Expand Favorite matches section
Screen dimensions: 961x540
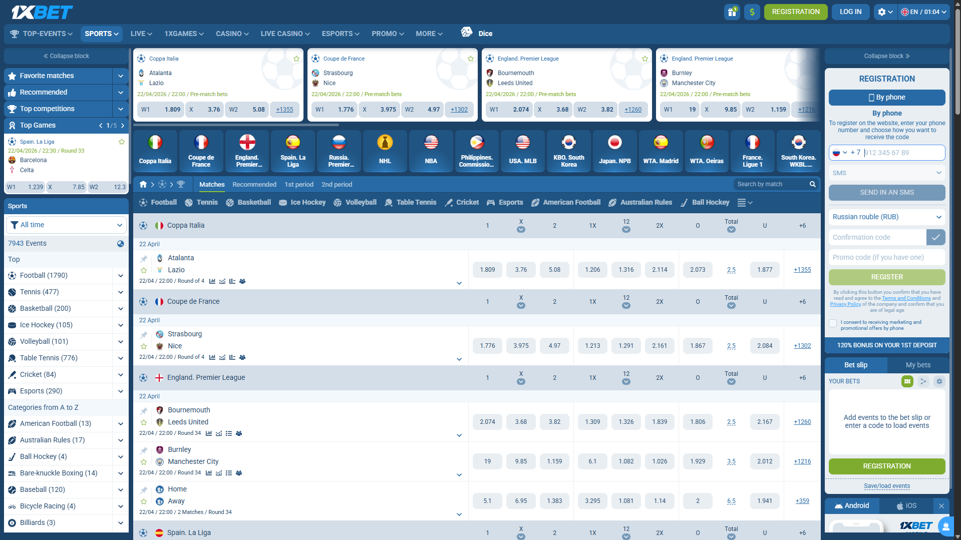(121, 76)
